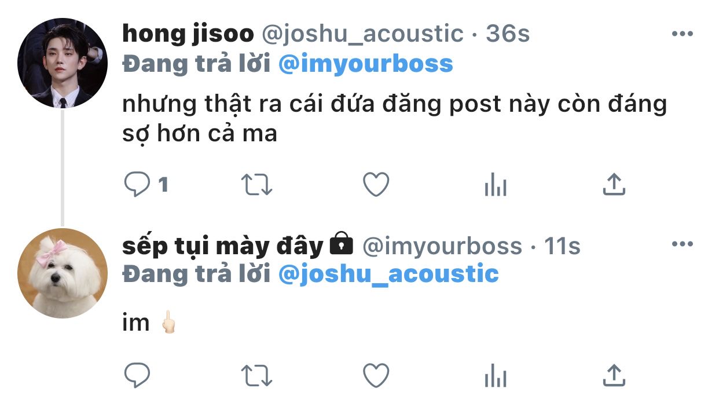Retweet hong jisoo's tweet
The image size is (719, 399).
[256, 185]
